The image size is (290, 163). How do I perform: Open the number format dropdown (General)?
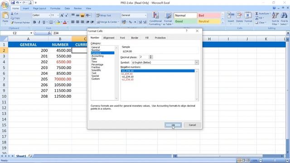[x=145, y=15]
